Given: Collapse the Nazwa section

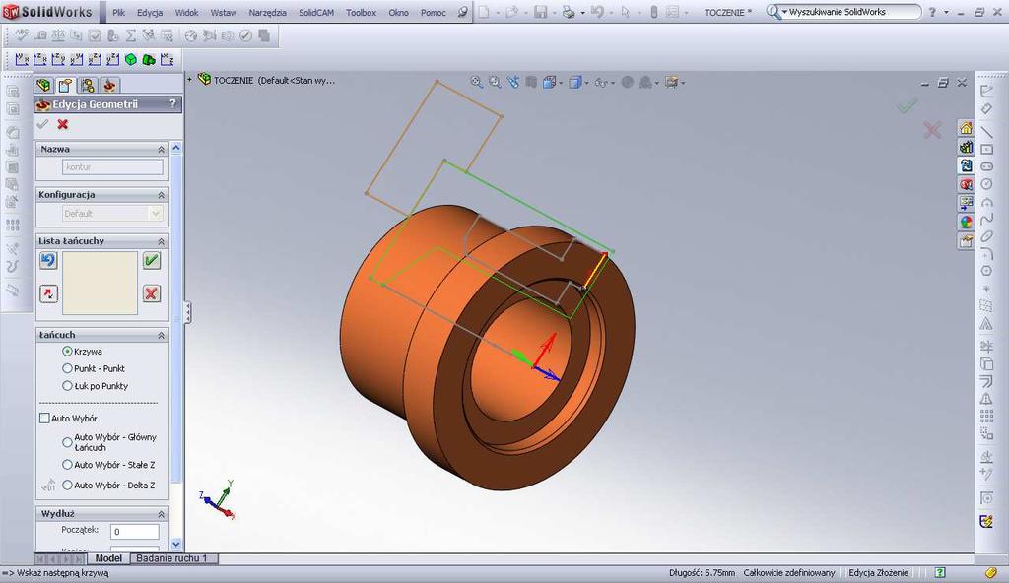Looking at the screenshot, I should pos(161,150).
